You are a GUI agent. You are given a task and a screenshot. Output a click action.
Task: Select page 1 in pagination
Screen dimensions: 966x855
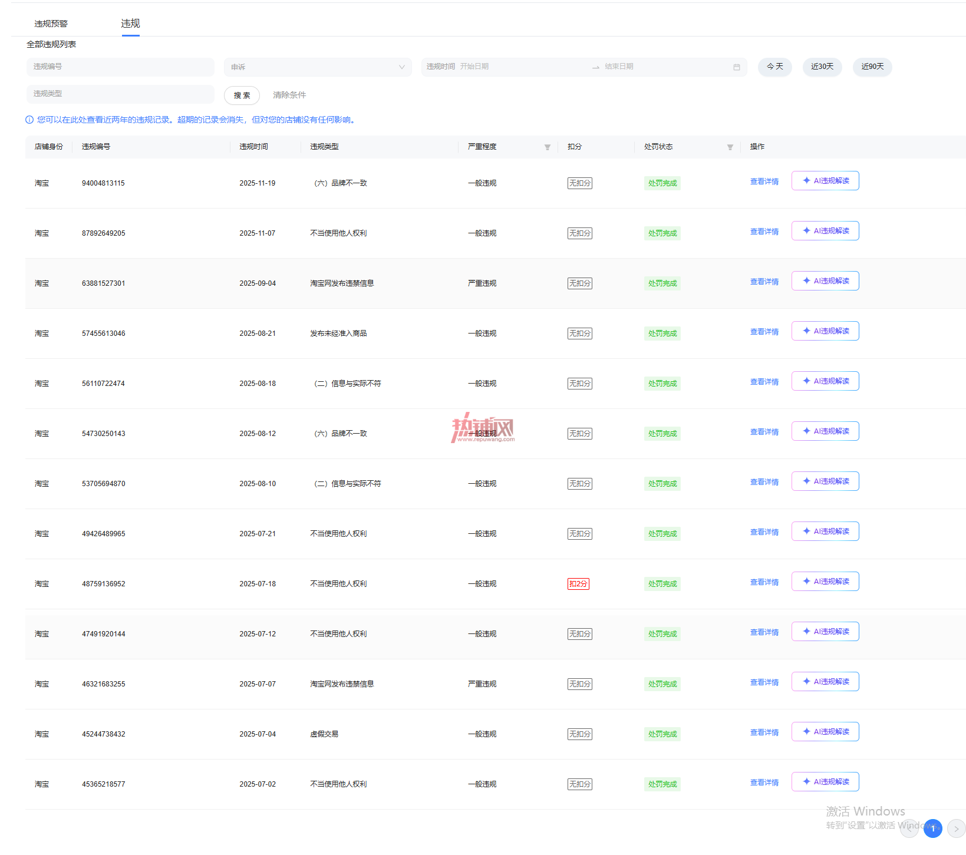pyautogui.click(x=933, y=828)
